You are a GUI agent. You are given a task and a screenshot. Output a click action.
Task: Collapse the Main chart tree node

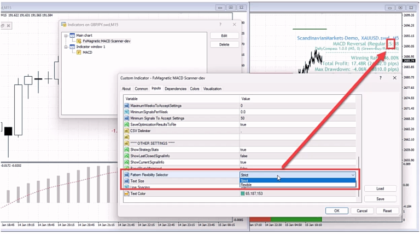click(66, 36)
